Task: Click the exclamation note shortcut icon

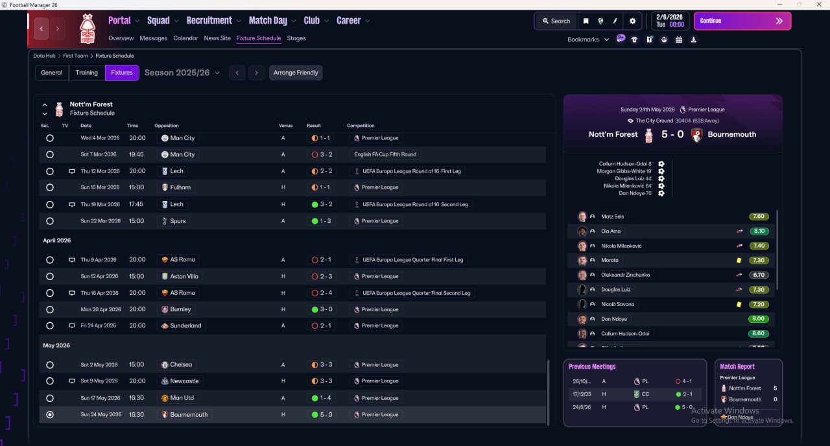Action: [649, 40]
